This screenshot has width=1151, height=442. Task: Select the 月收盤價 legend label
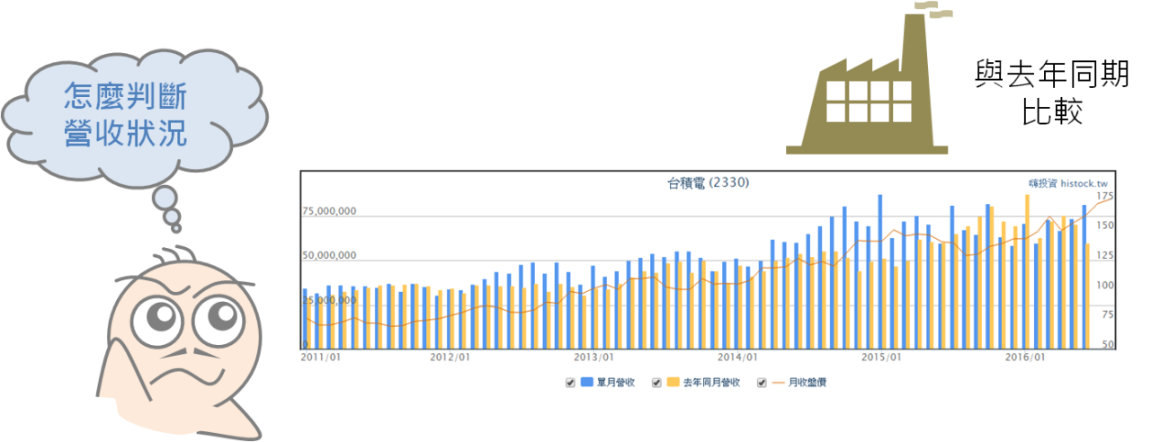click(x=807, y=383)
